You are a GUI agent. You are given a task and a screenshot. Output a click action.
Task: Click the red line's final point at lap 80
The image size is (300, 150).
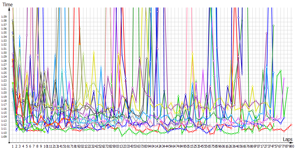[x=291, y=124]
